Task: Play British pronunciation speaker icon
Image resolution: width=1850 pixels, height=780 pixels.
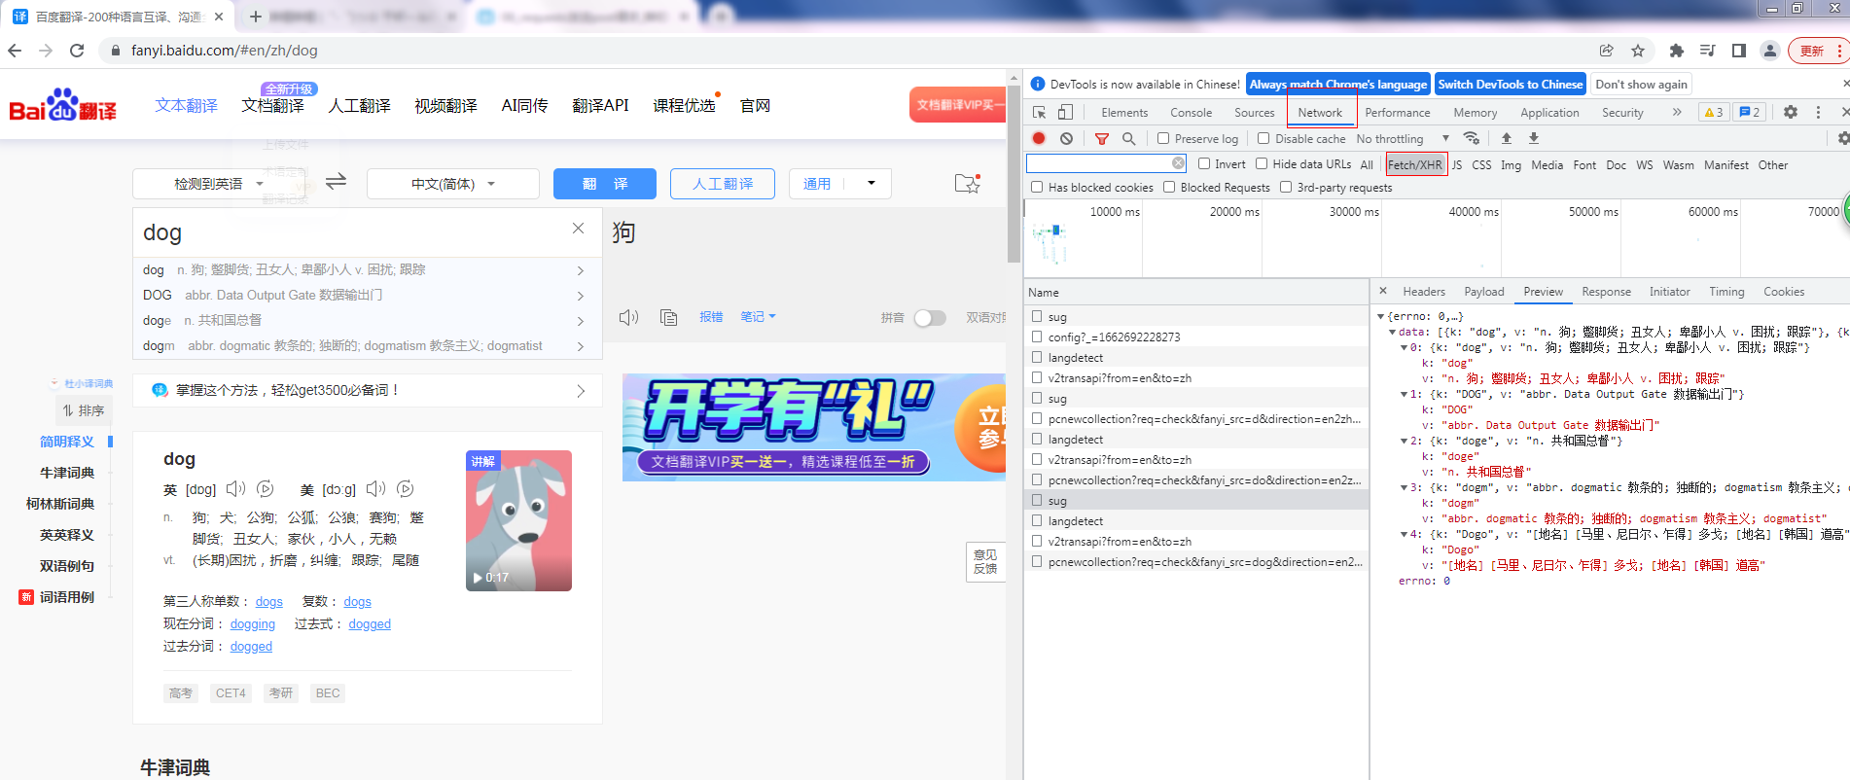Action: [235, 489]
